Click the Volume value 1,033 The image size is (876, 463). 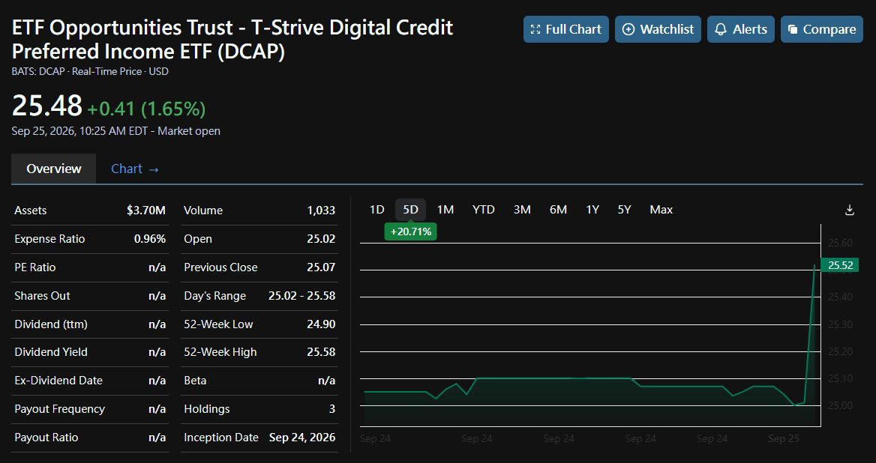(x=321, y=211)
